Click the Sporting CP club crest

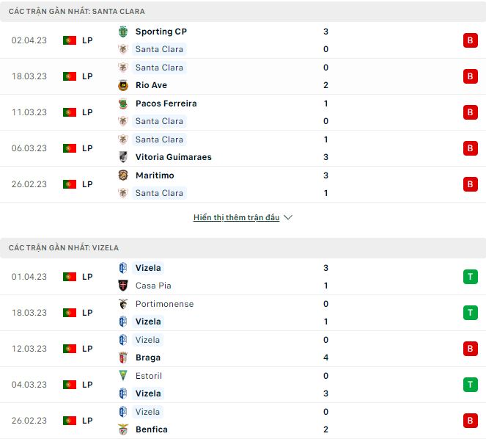122,32
